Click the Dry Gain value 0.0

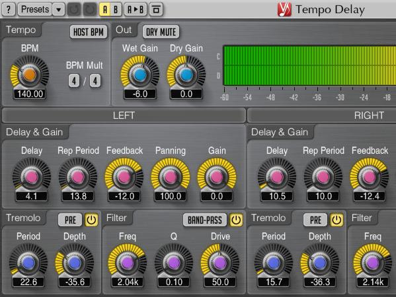click(x=186, y=94)
